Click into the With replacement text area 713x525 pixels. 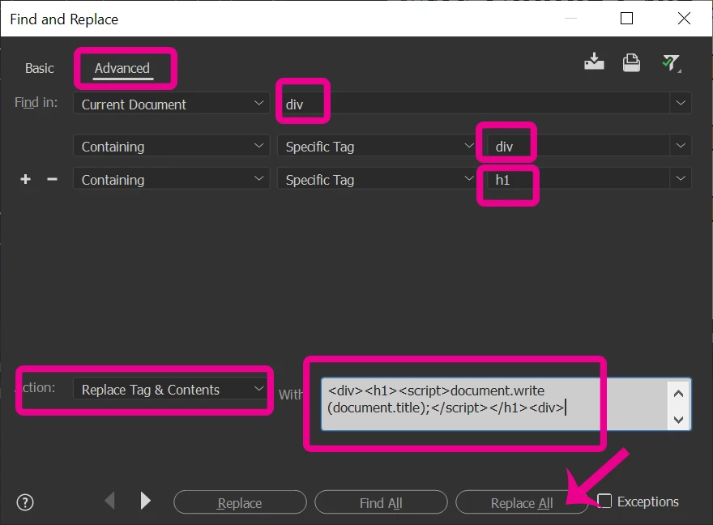(493, 403)
